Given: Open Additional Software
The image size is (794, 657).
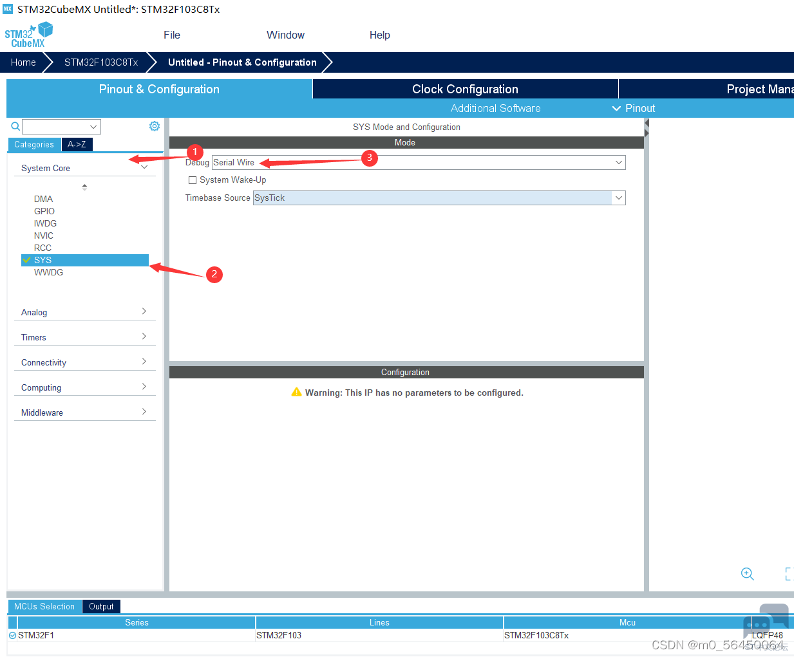Looking at the screenshot, I should point(495,108).
